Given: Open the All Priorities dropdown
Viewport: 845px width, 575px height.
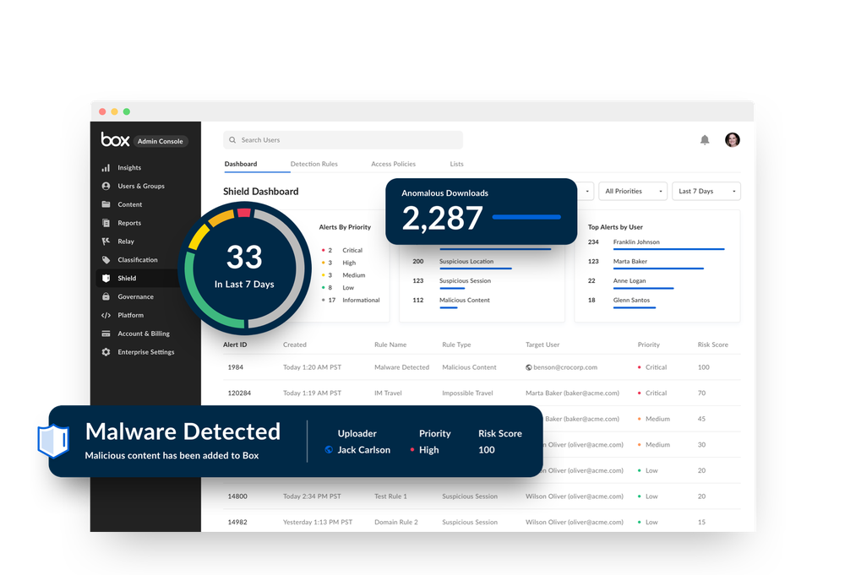Looking at the screenshot, I should coord(632,191).
